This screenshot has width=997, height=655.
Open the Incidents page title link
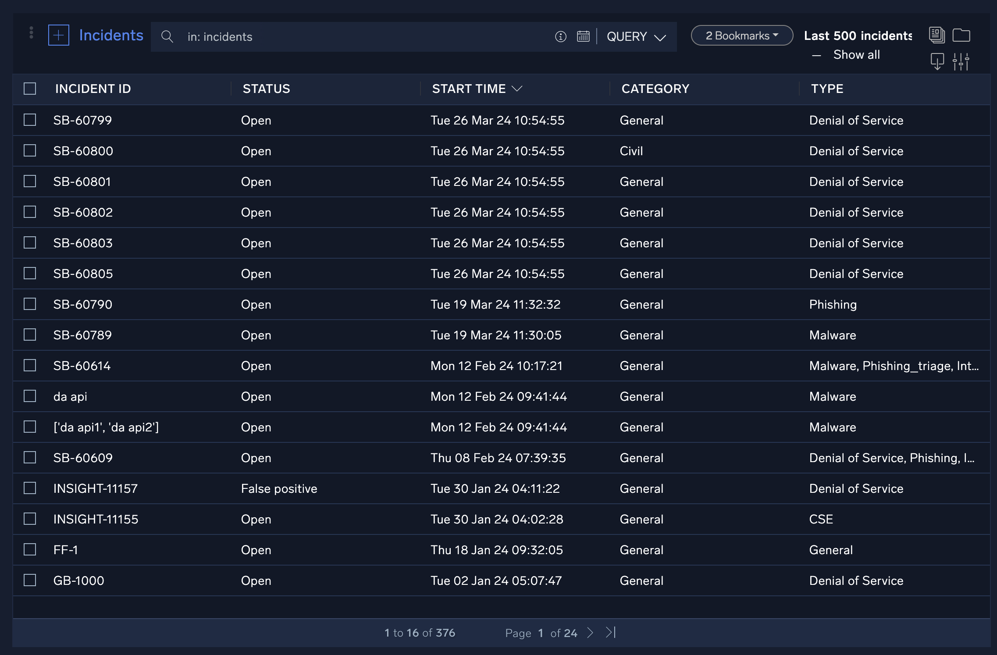[111, 35]
